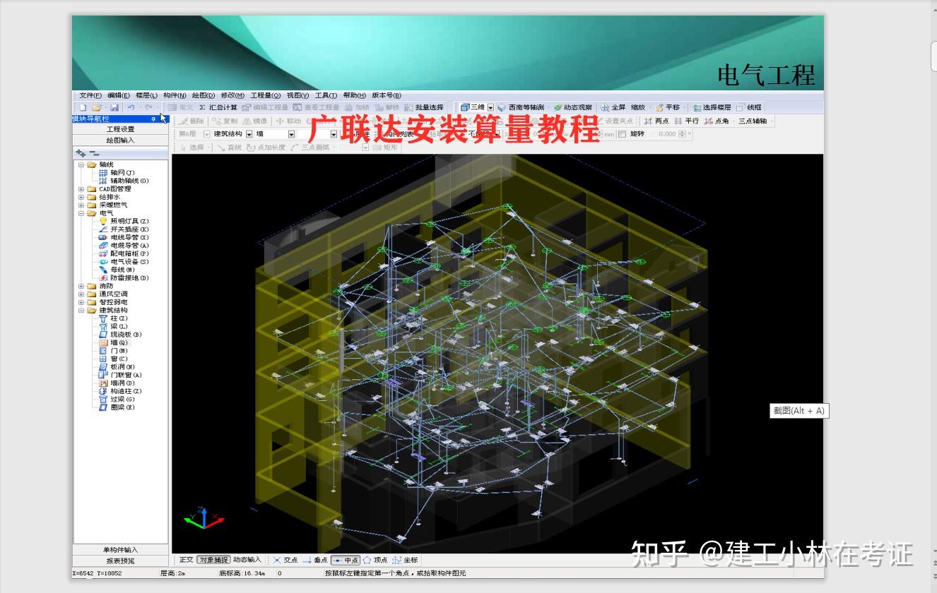This screenshot has width=937, height=593.
Task: Open the 文件 menu
Action: [90, 95]
